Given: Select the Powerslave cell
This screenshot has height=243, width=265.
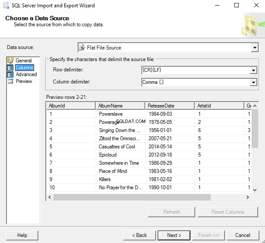Looking at the screenshot, I should point(121,114).
